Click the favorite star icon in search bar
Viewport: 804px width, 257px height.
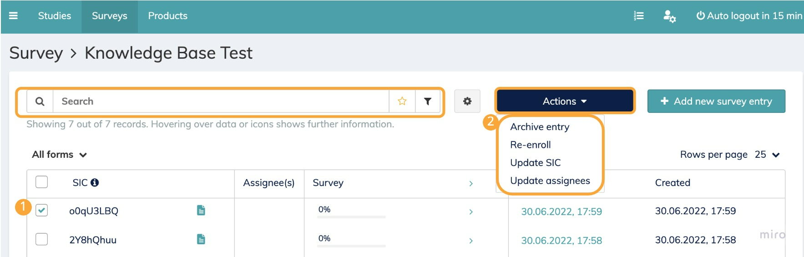click(x=402, y=101)
